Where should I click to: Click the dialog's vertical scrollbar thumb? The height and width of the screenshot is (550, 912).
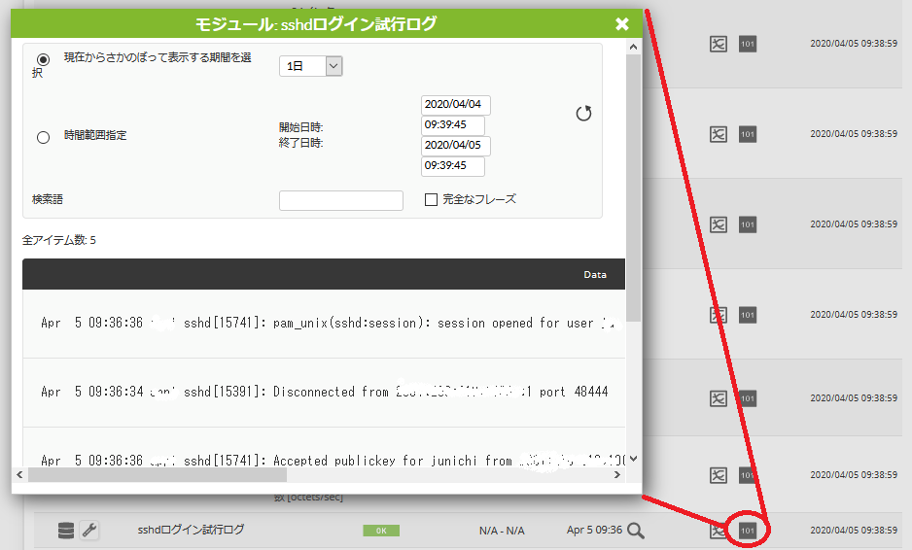633,188
